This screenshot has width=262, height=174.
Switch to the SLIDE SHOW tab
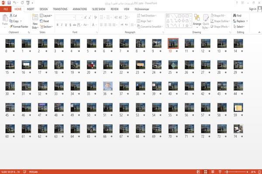[x=99, y=9]
